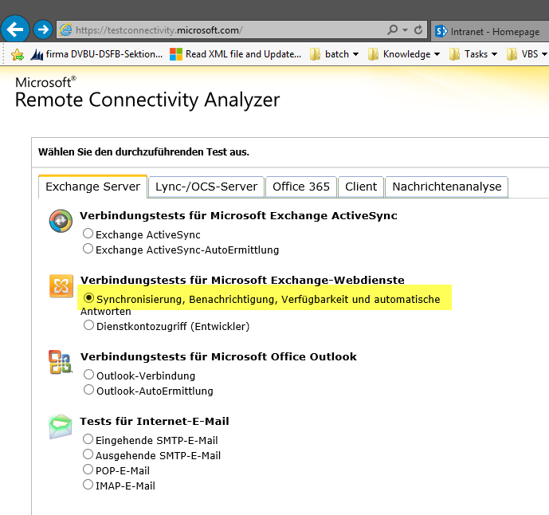
Task: Select Exchange ActiveSync-AutoErmittlung radio option
Action: [x=88, y=249]
